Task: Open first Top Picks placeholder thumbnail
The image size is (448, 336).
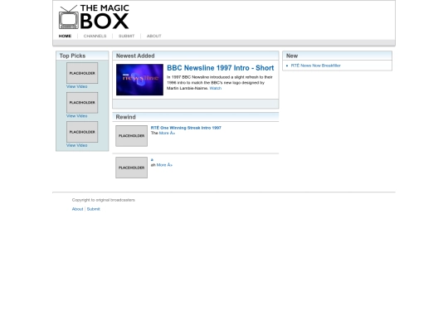Action: tap(82, 73)
